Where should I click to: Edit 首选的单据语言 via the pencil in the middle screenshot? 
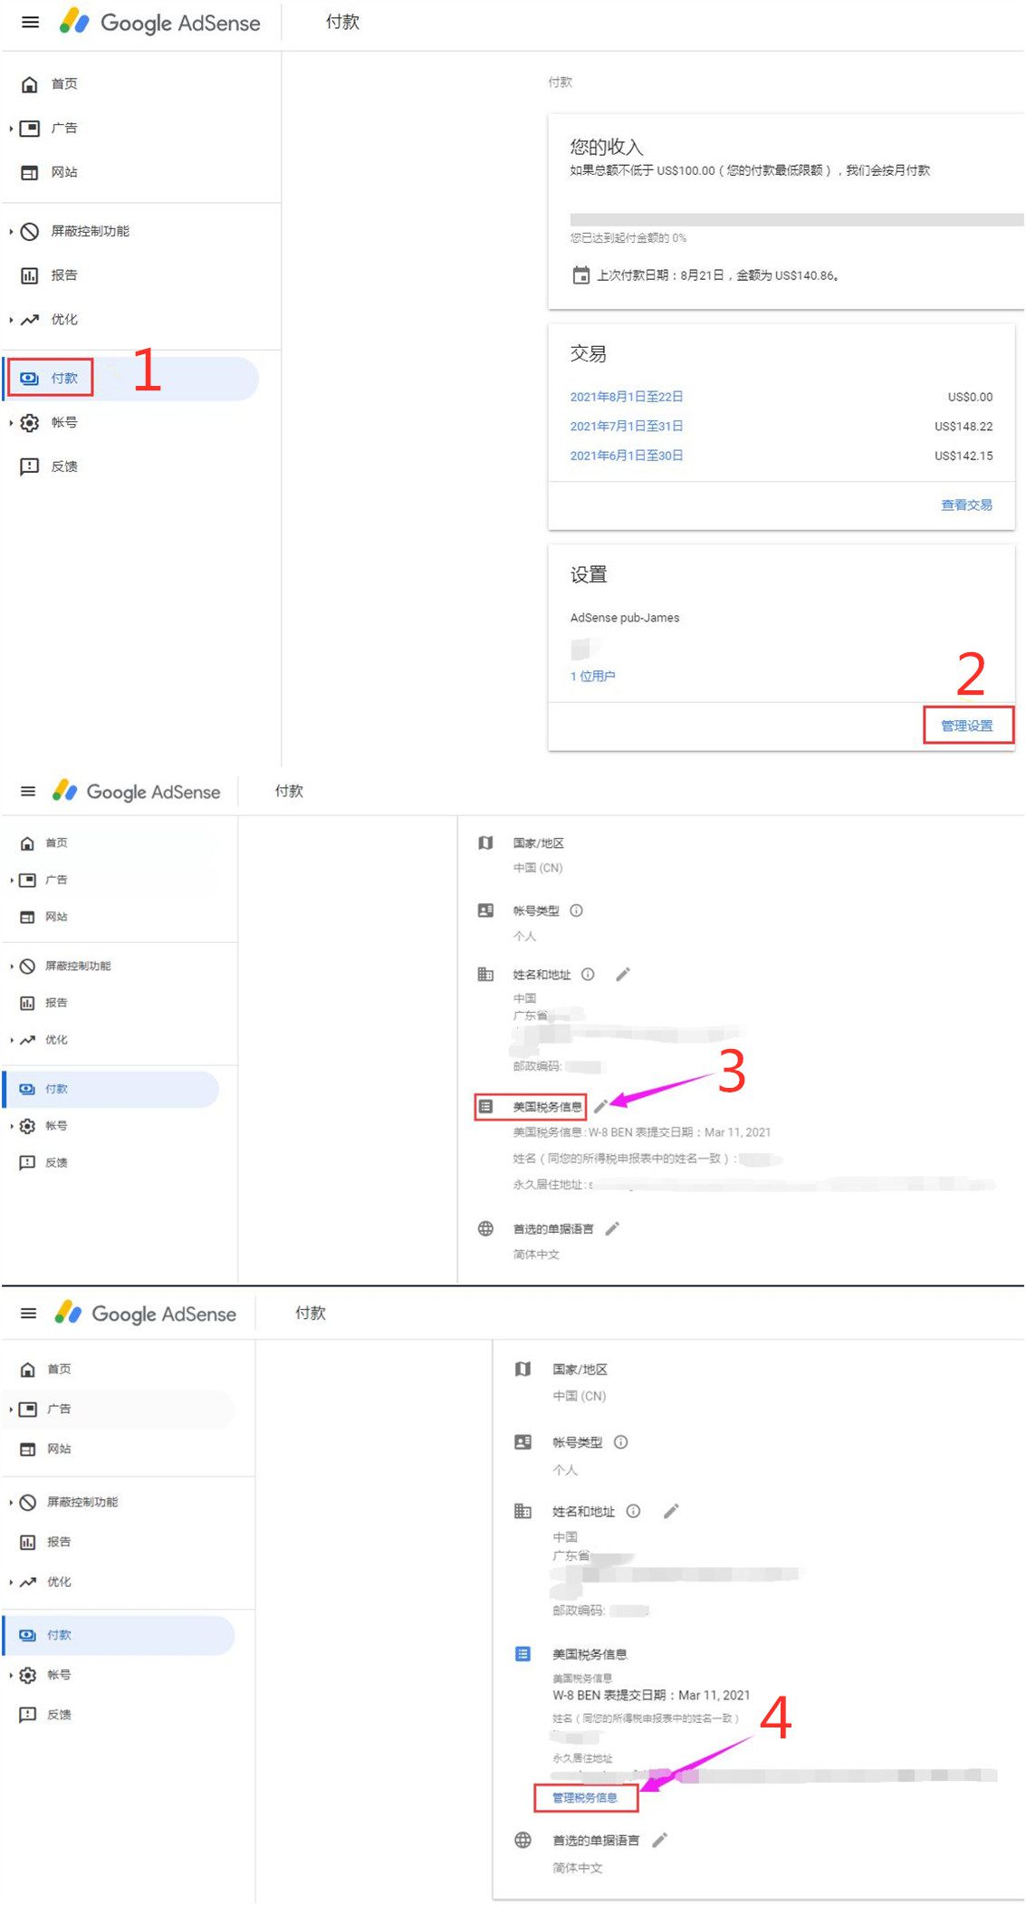[612, 1229]
